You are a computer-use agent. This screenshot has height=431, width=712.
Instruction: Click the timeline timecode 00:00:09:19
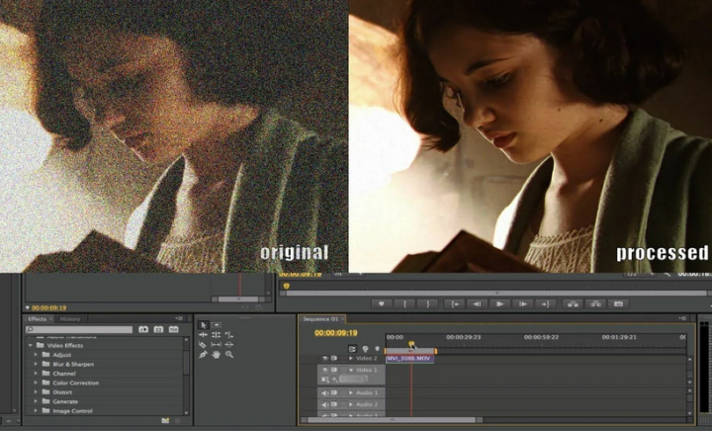[336, 333]
